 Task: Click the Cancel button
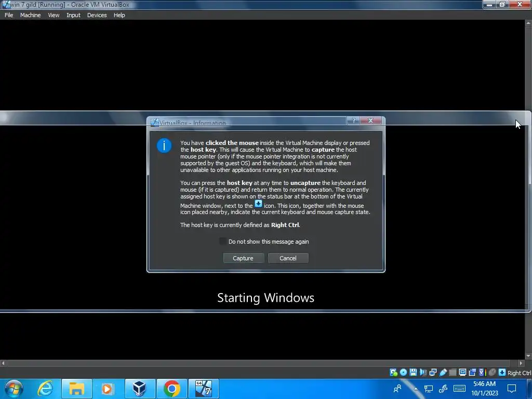point(288,258)
